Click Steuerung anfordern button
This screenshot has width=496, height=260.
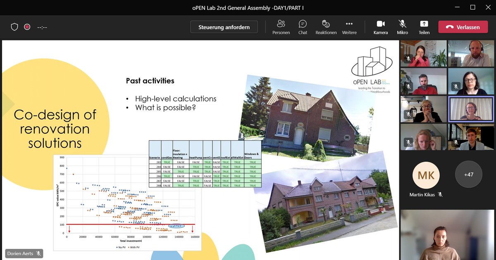(224, 27)
